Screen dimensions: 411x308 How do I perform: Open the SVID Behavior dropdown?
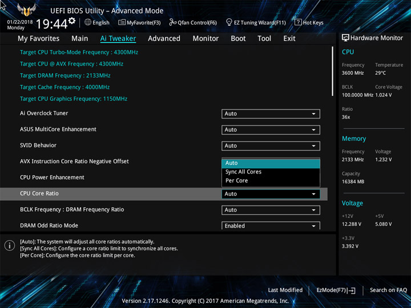(271, 145)
